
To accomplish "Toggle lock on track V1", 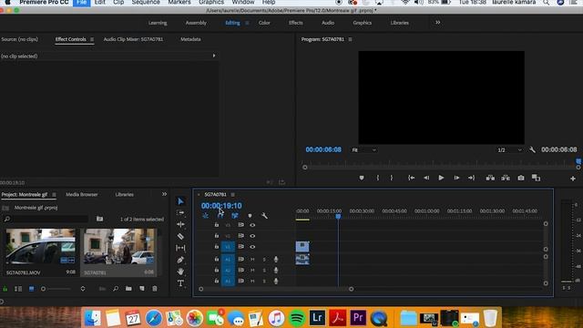I will pyautogui.click(x=217, y=246).
